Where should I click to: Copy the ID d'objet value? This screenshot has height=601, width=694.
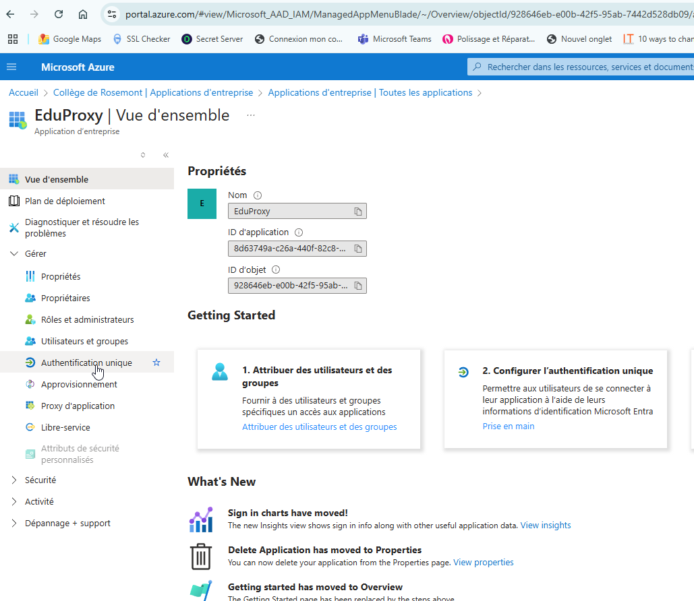coord(358,286)
